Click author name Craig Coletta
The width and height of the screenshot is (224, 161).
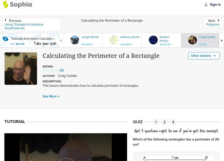tap(67, 76)
